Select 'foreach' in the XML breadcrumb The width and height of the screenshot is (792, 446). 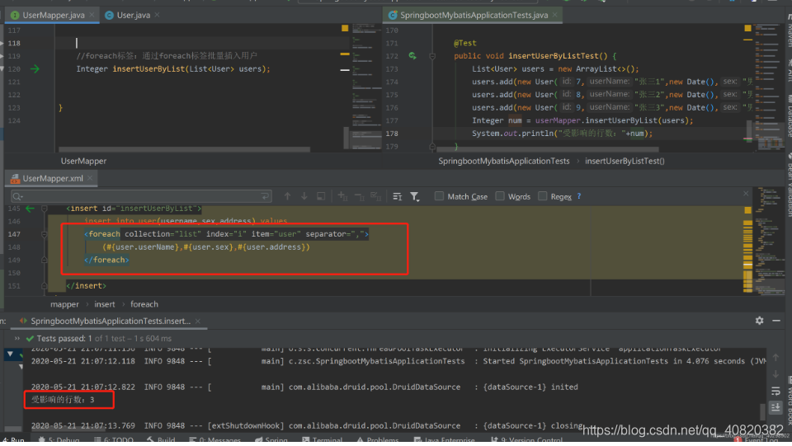click(x=144, y=304)
